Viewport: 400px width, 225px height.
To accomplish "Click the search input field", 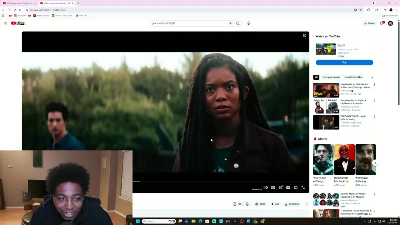I will (189, 23).
